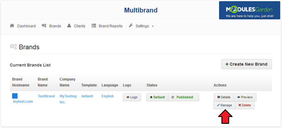Screen dimensions: 282x128
Task: Open the ModulesGarden help banner
Action: coord(249,10)
